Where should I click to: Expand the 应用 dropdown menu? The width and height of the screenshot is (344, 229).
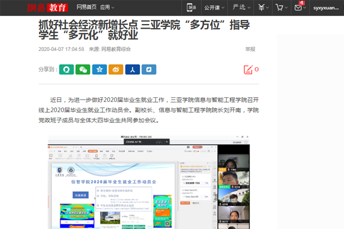[x=107, y=7]
